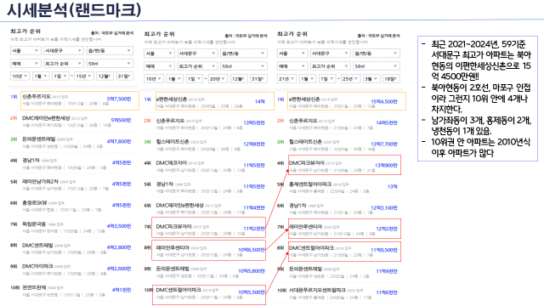Open the 20년 end-year dropdown

tap(218, 79)
